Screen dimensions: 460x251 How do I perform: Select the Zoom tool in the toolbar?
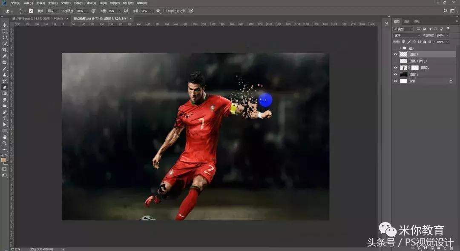point(5,143)
